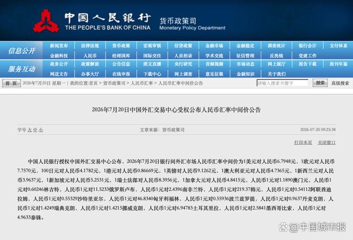Screen dimensions: 353x240
Task: Select the 金融稳定 menu item
Action: pyautogui.click(x=245, y=46)
